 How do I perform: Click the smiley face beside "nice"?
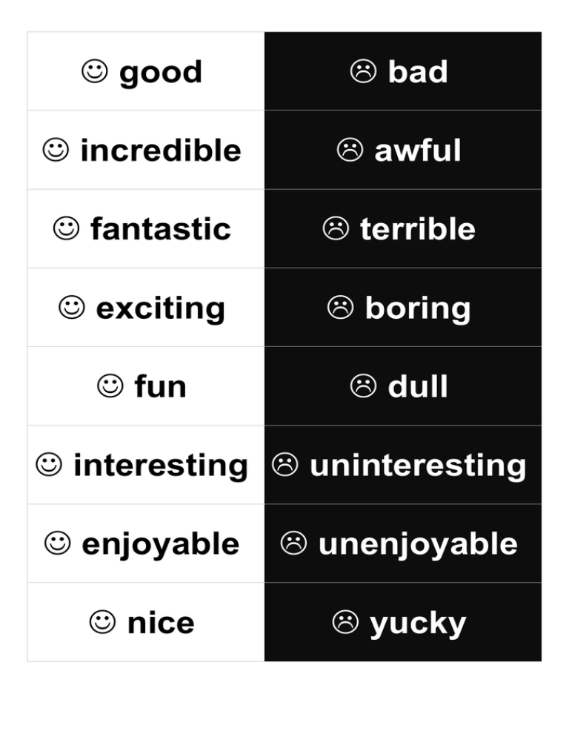(102, 622)
